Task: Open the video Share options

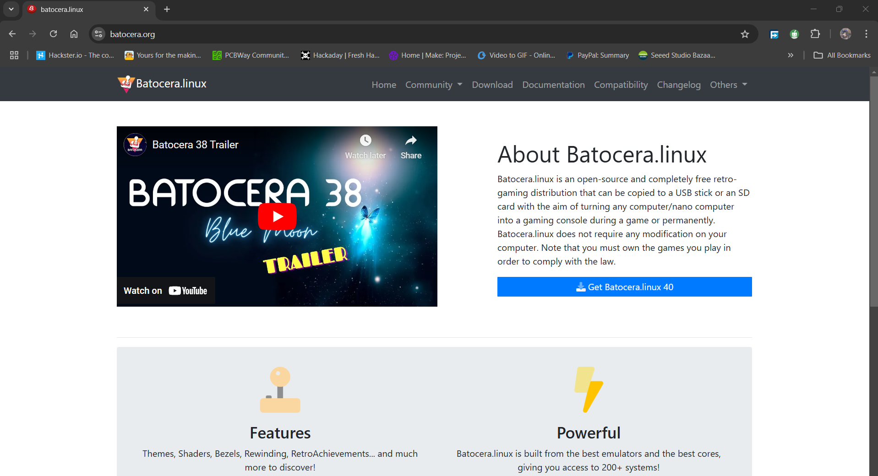Action: click(411, 145)
